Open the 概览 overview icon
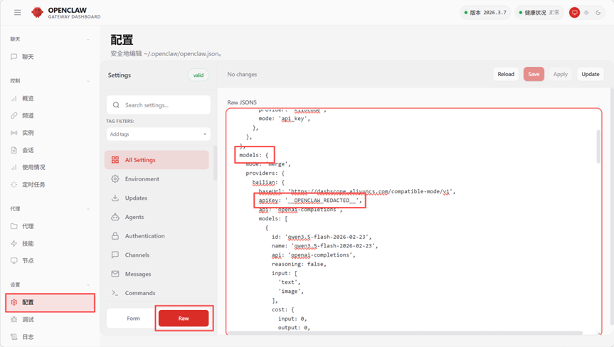Screen dimensions: 614x347 14,99
